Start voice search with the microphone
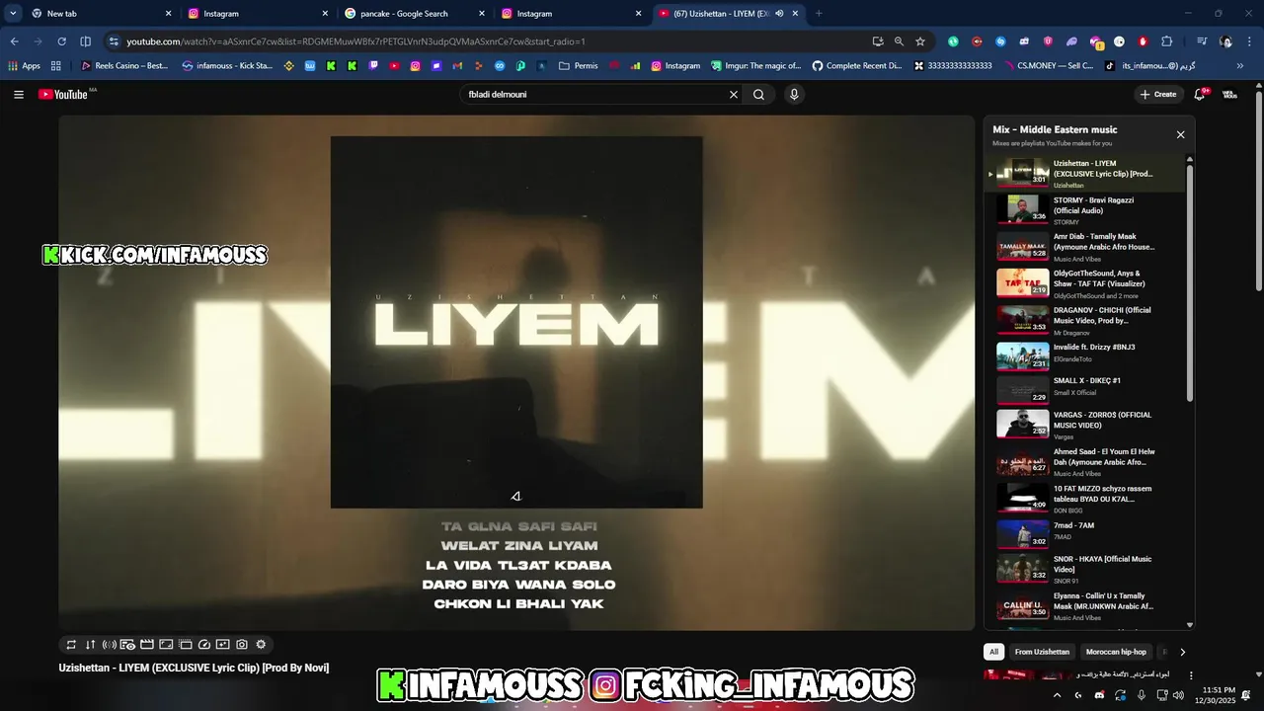Image resolution: width=1264 pixels, height=711 pixels. click(x=794, y=95)
